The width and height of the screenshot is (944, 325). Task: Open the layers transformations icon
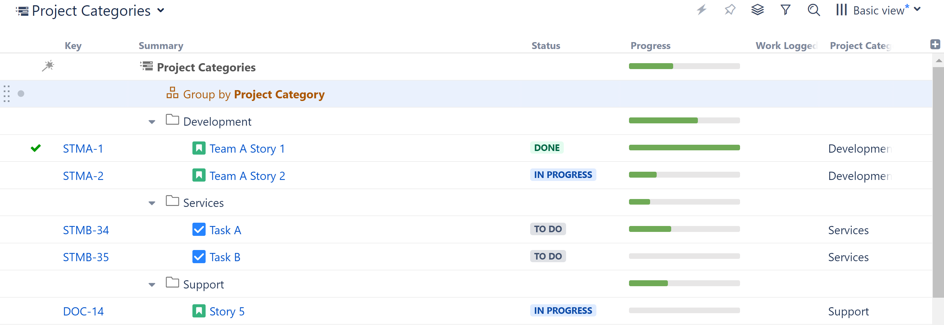pos(758,10)
